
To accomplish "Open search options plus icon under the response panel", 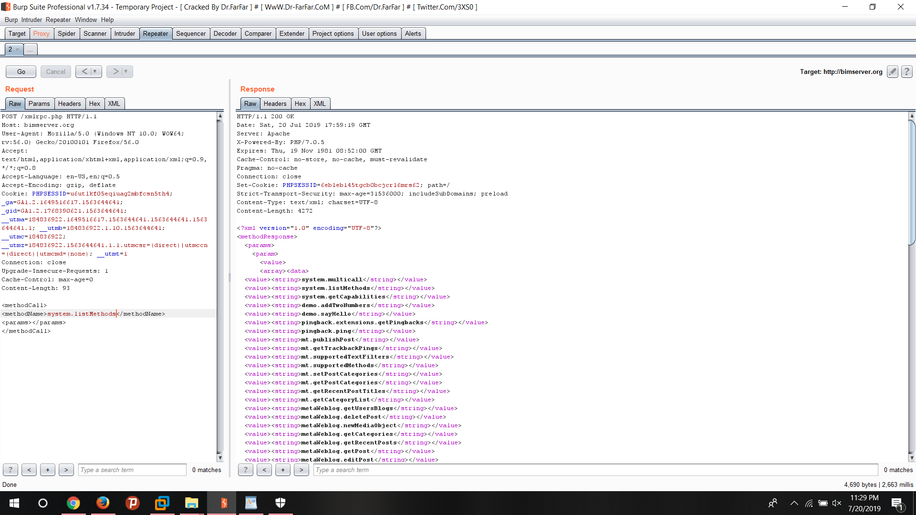I will tap(282, 470).
